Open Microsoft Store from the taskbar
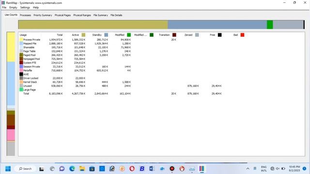Screen dimensions: 310x174 92,169
